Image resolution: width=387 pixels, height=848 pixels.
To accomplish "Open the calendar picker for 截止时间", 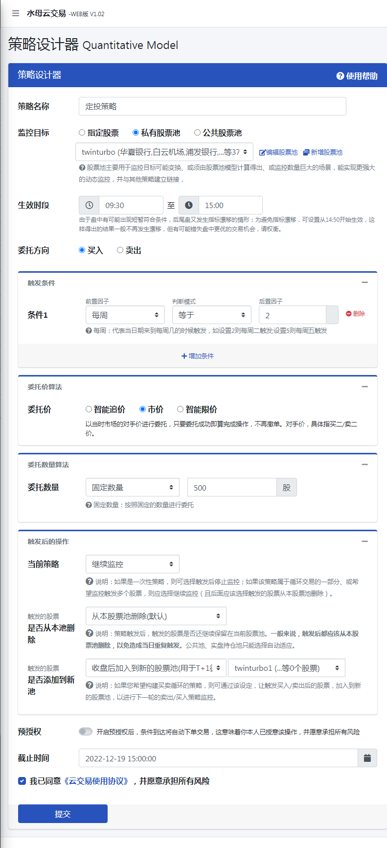I will tap(367, 758).
